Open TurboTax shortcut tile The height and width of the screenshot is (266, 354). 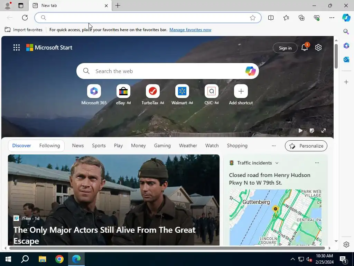tap(152, 95)
